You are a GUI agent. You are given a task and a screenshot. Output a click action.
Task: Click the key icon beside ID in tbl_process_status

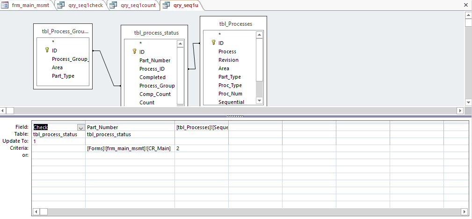tap(135, 51)
